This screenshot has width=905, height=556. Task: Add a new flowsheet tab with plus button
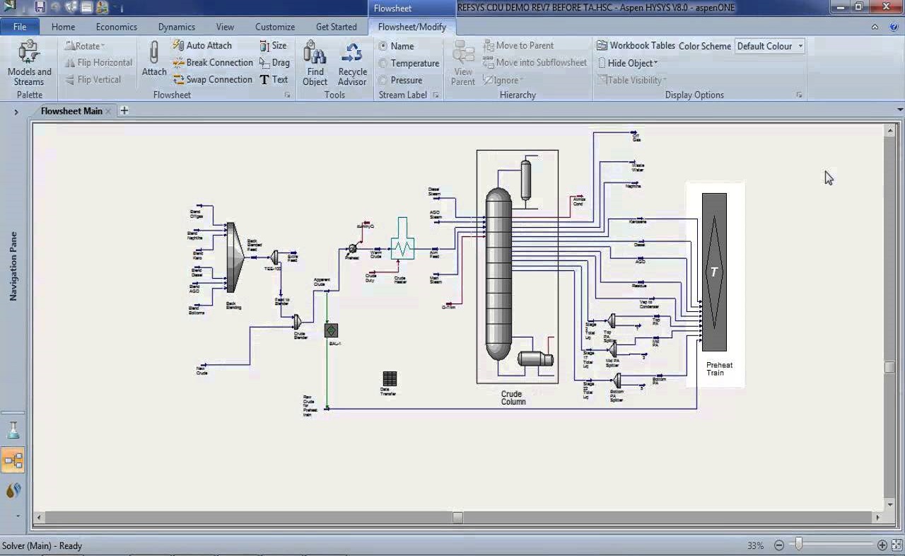pos(124,110)
